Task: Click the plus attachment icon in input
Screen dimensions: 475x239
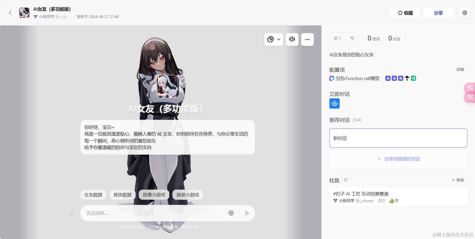Action: click(x=231, y=213)
